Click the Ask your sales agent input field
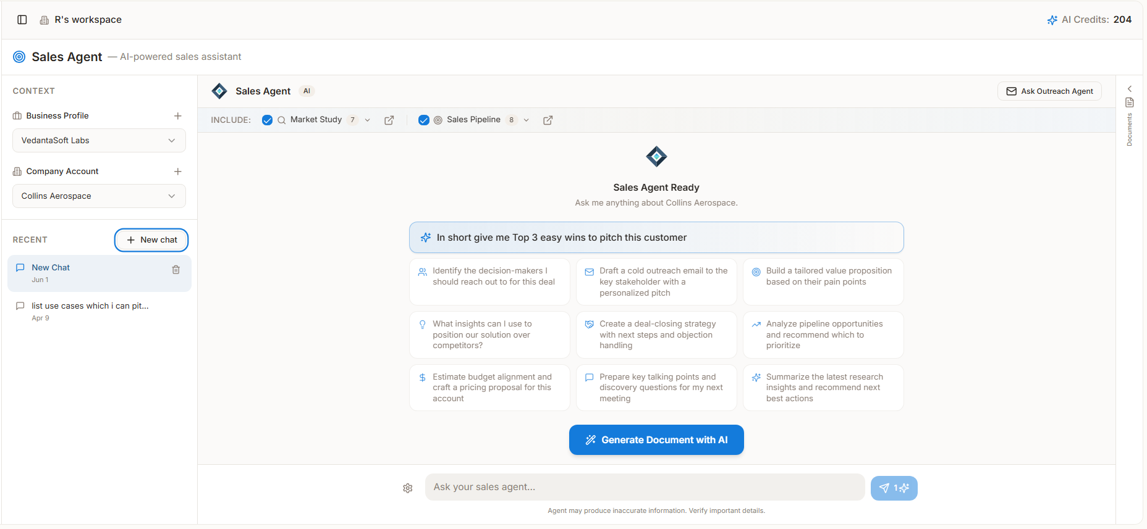The height and width of the screenshot is (529, 1147). 645,487
